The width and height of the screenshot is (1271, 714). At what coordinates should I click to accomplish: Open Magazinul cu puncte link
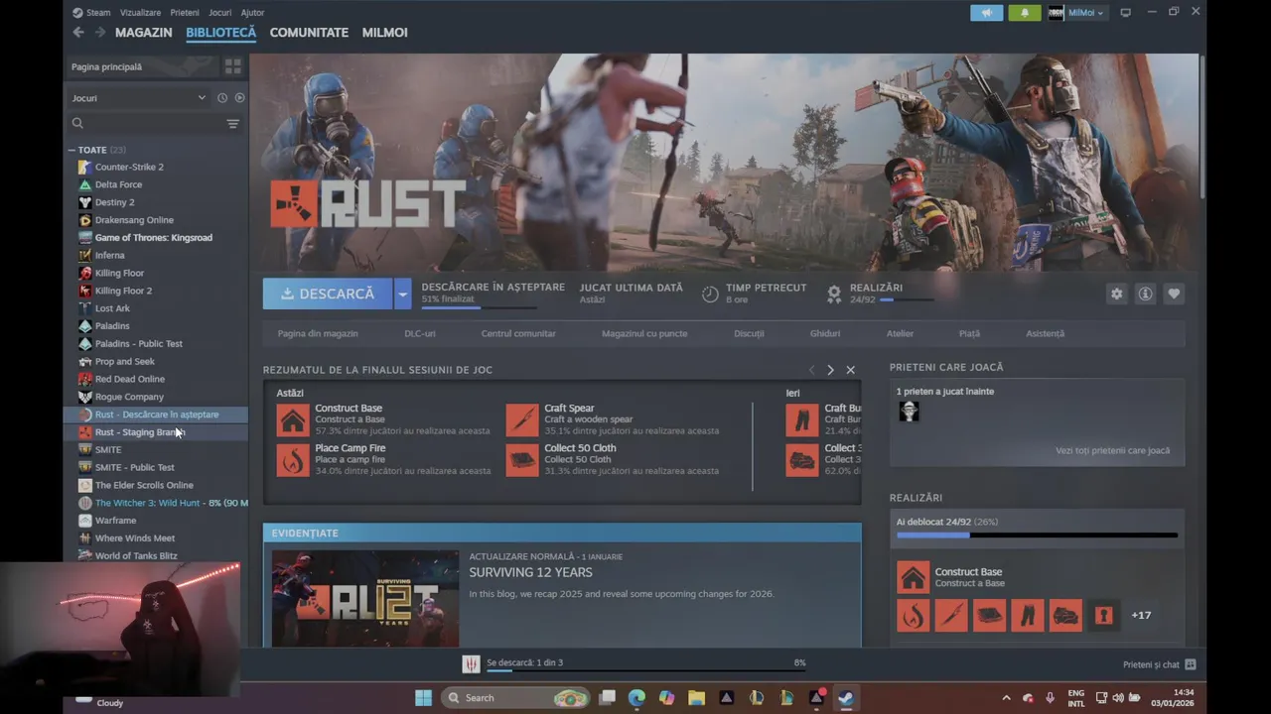click(644, 333)
